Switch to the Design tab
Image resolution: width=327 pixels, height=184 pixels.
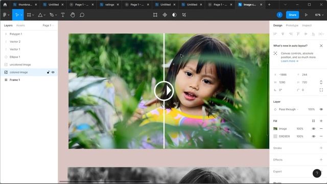click(277, 26)
